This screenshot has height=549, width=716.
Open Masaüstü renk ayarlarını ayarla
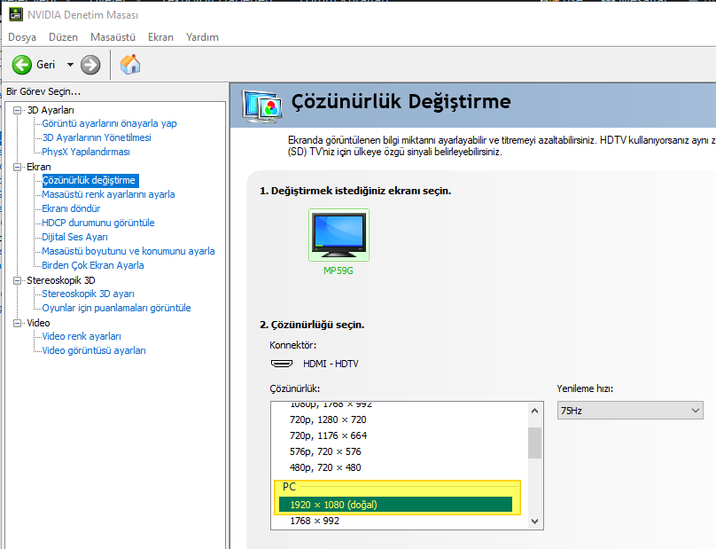(108, 194)
